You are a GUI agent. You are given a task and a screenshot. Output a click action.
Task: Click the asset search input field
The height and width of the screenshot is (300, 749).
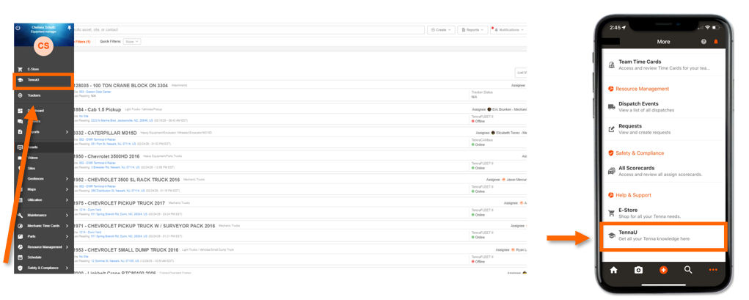(249, 29)
